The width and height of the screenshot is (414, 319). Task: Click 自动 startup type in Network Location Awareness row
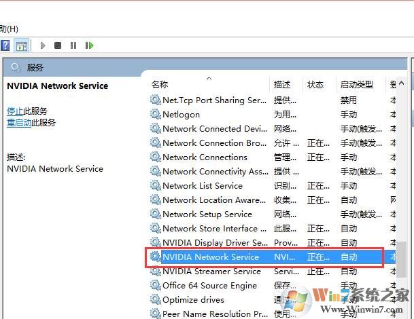(x=349, y=200)
